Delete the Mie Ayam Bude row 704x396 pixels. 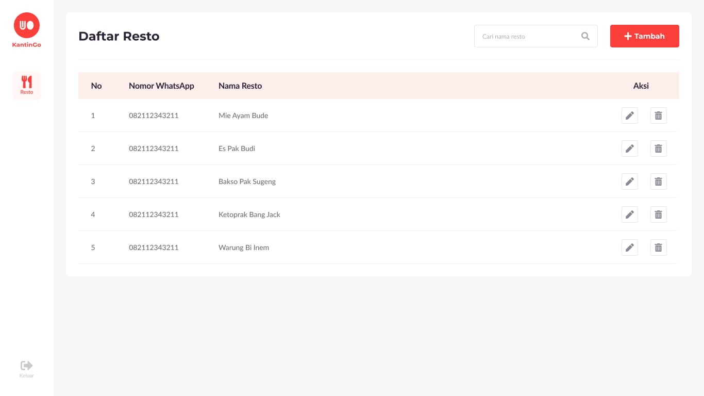click(659, 115)
